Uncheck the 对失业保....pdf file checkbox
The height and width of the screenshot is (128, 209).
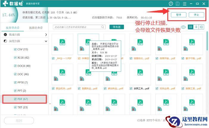pos(157,88)
